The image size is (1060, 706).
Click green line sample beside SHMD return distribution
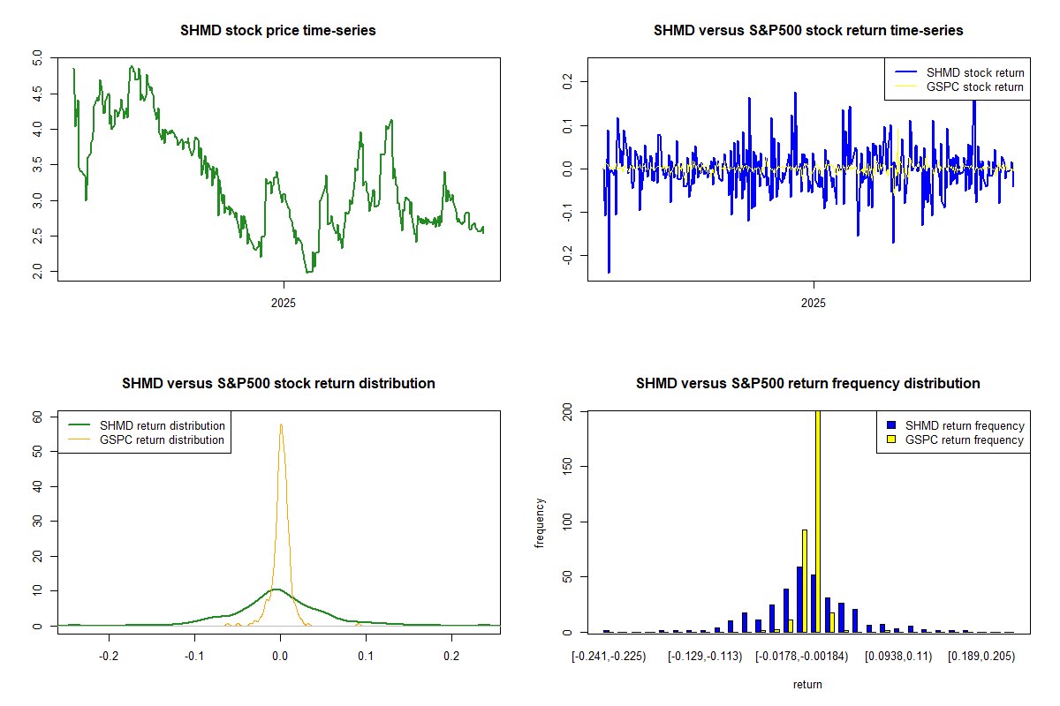pyautogui.click(x=78, y=425)
